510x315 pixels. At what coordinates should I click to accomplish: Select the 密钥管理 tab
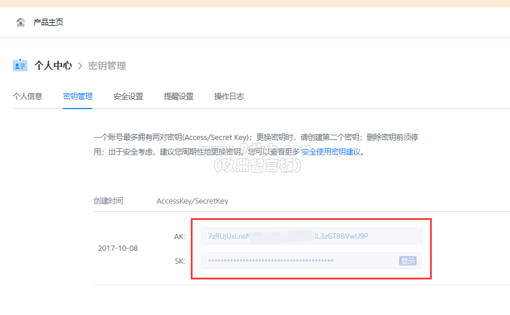coord(78,97)
